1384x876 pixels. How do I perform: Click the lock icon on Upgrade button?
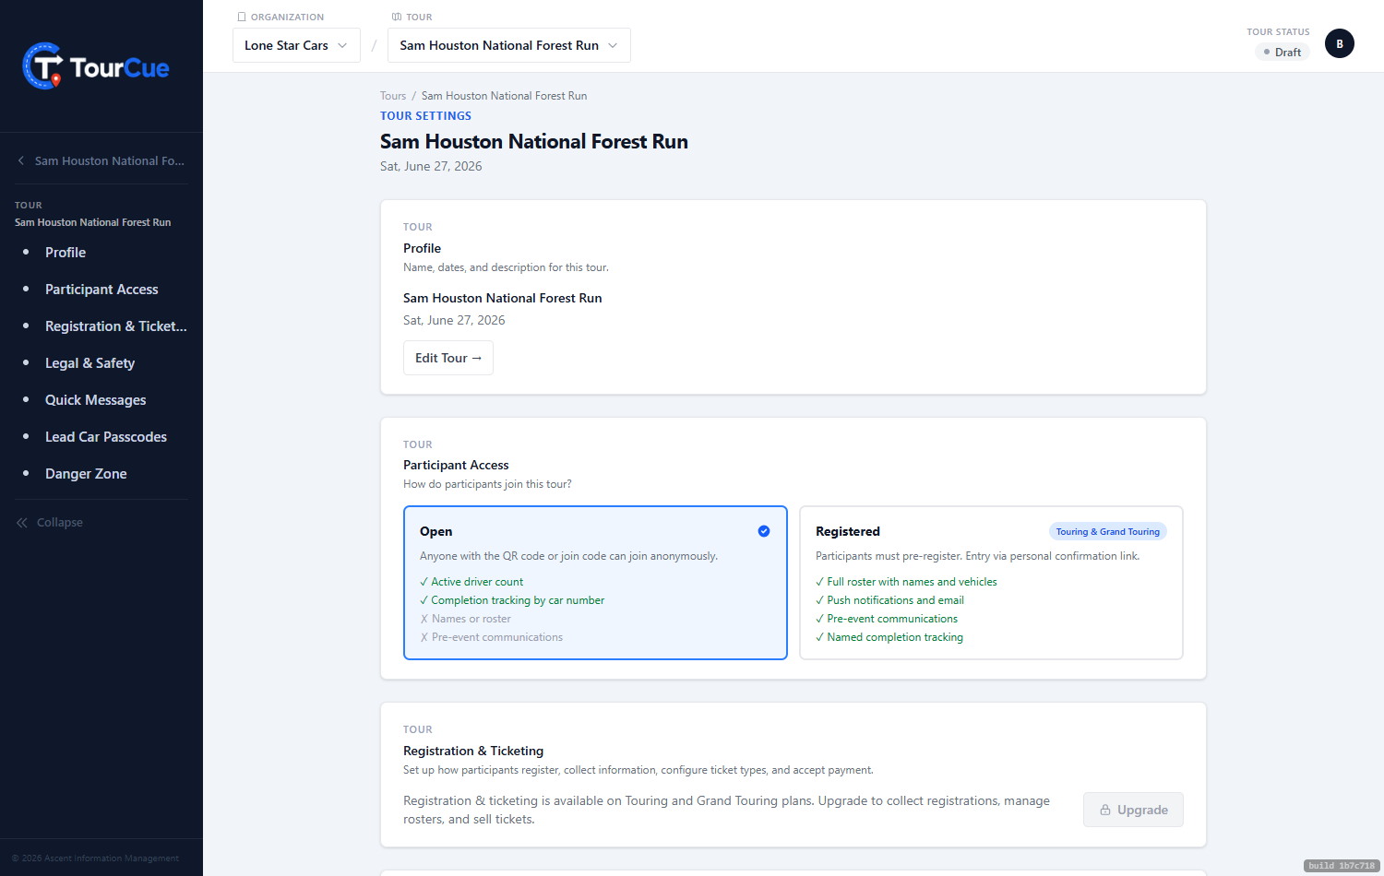[1105, 810]
